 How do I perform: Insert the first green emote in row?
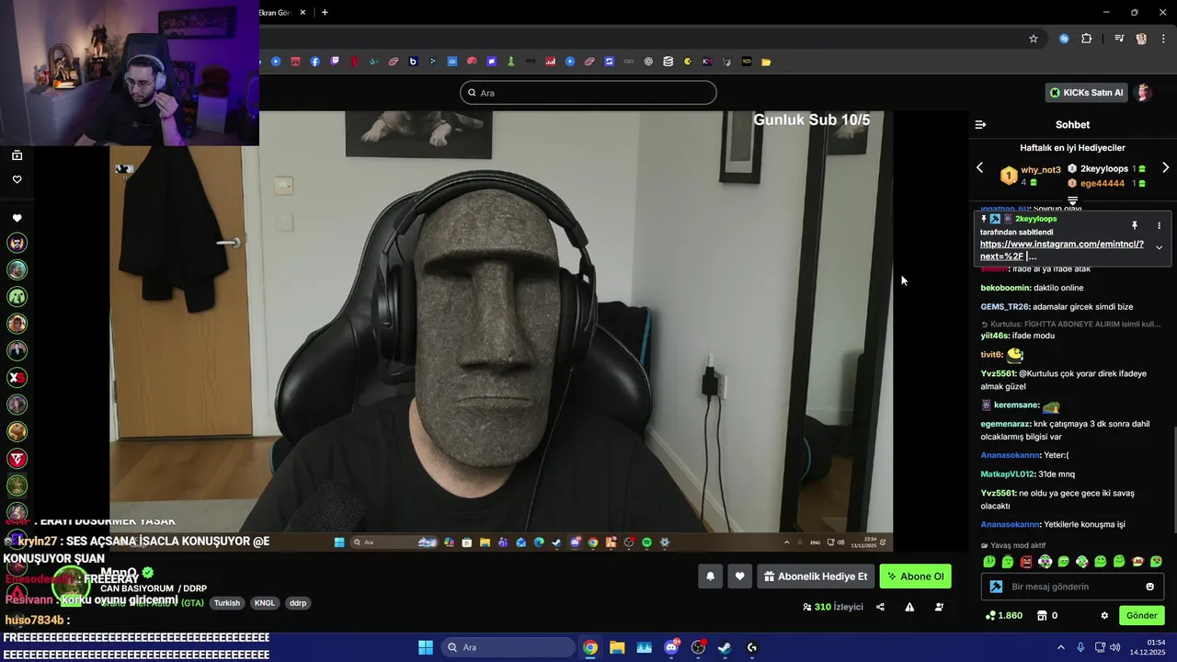tap(989, 562)
